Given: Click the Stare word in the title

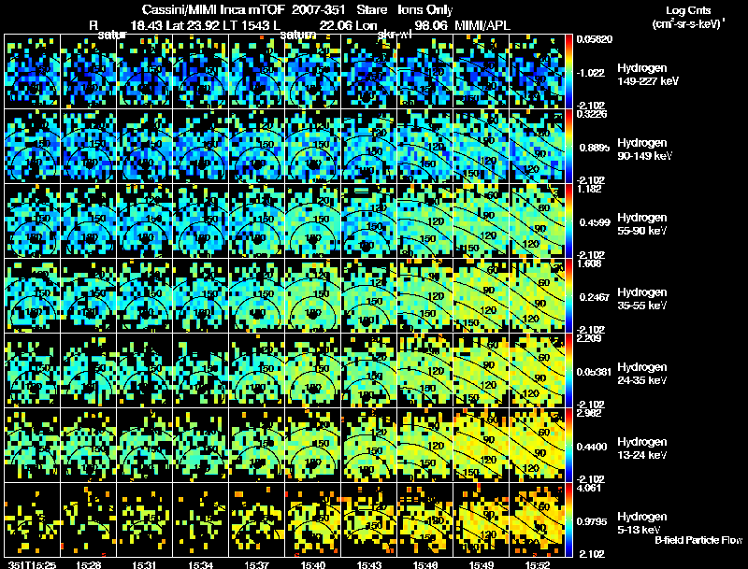Looking at the screenshot, I should click(x=371, y=10).
